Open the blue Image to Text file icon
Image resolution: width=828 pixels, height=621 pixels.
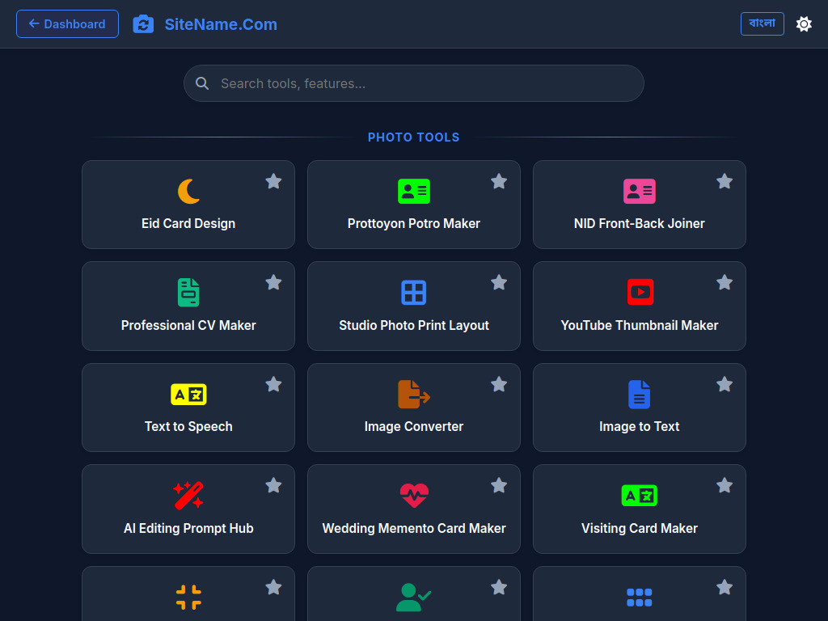(x=640, y=395)
